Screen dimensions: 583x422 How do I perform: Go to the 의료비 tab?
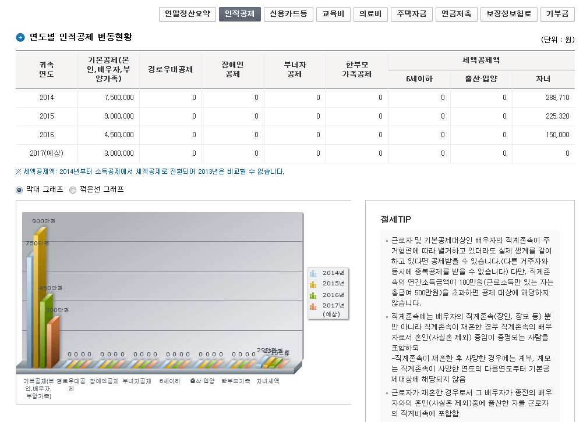coord(370,14)
